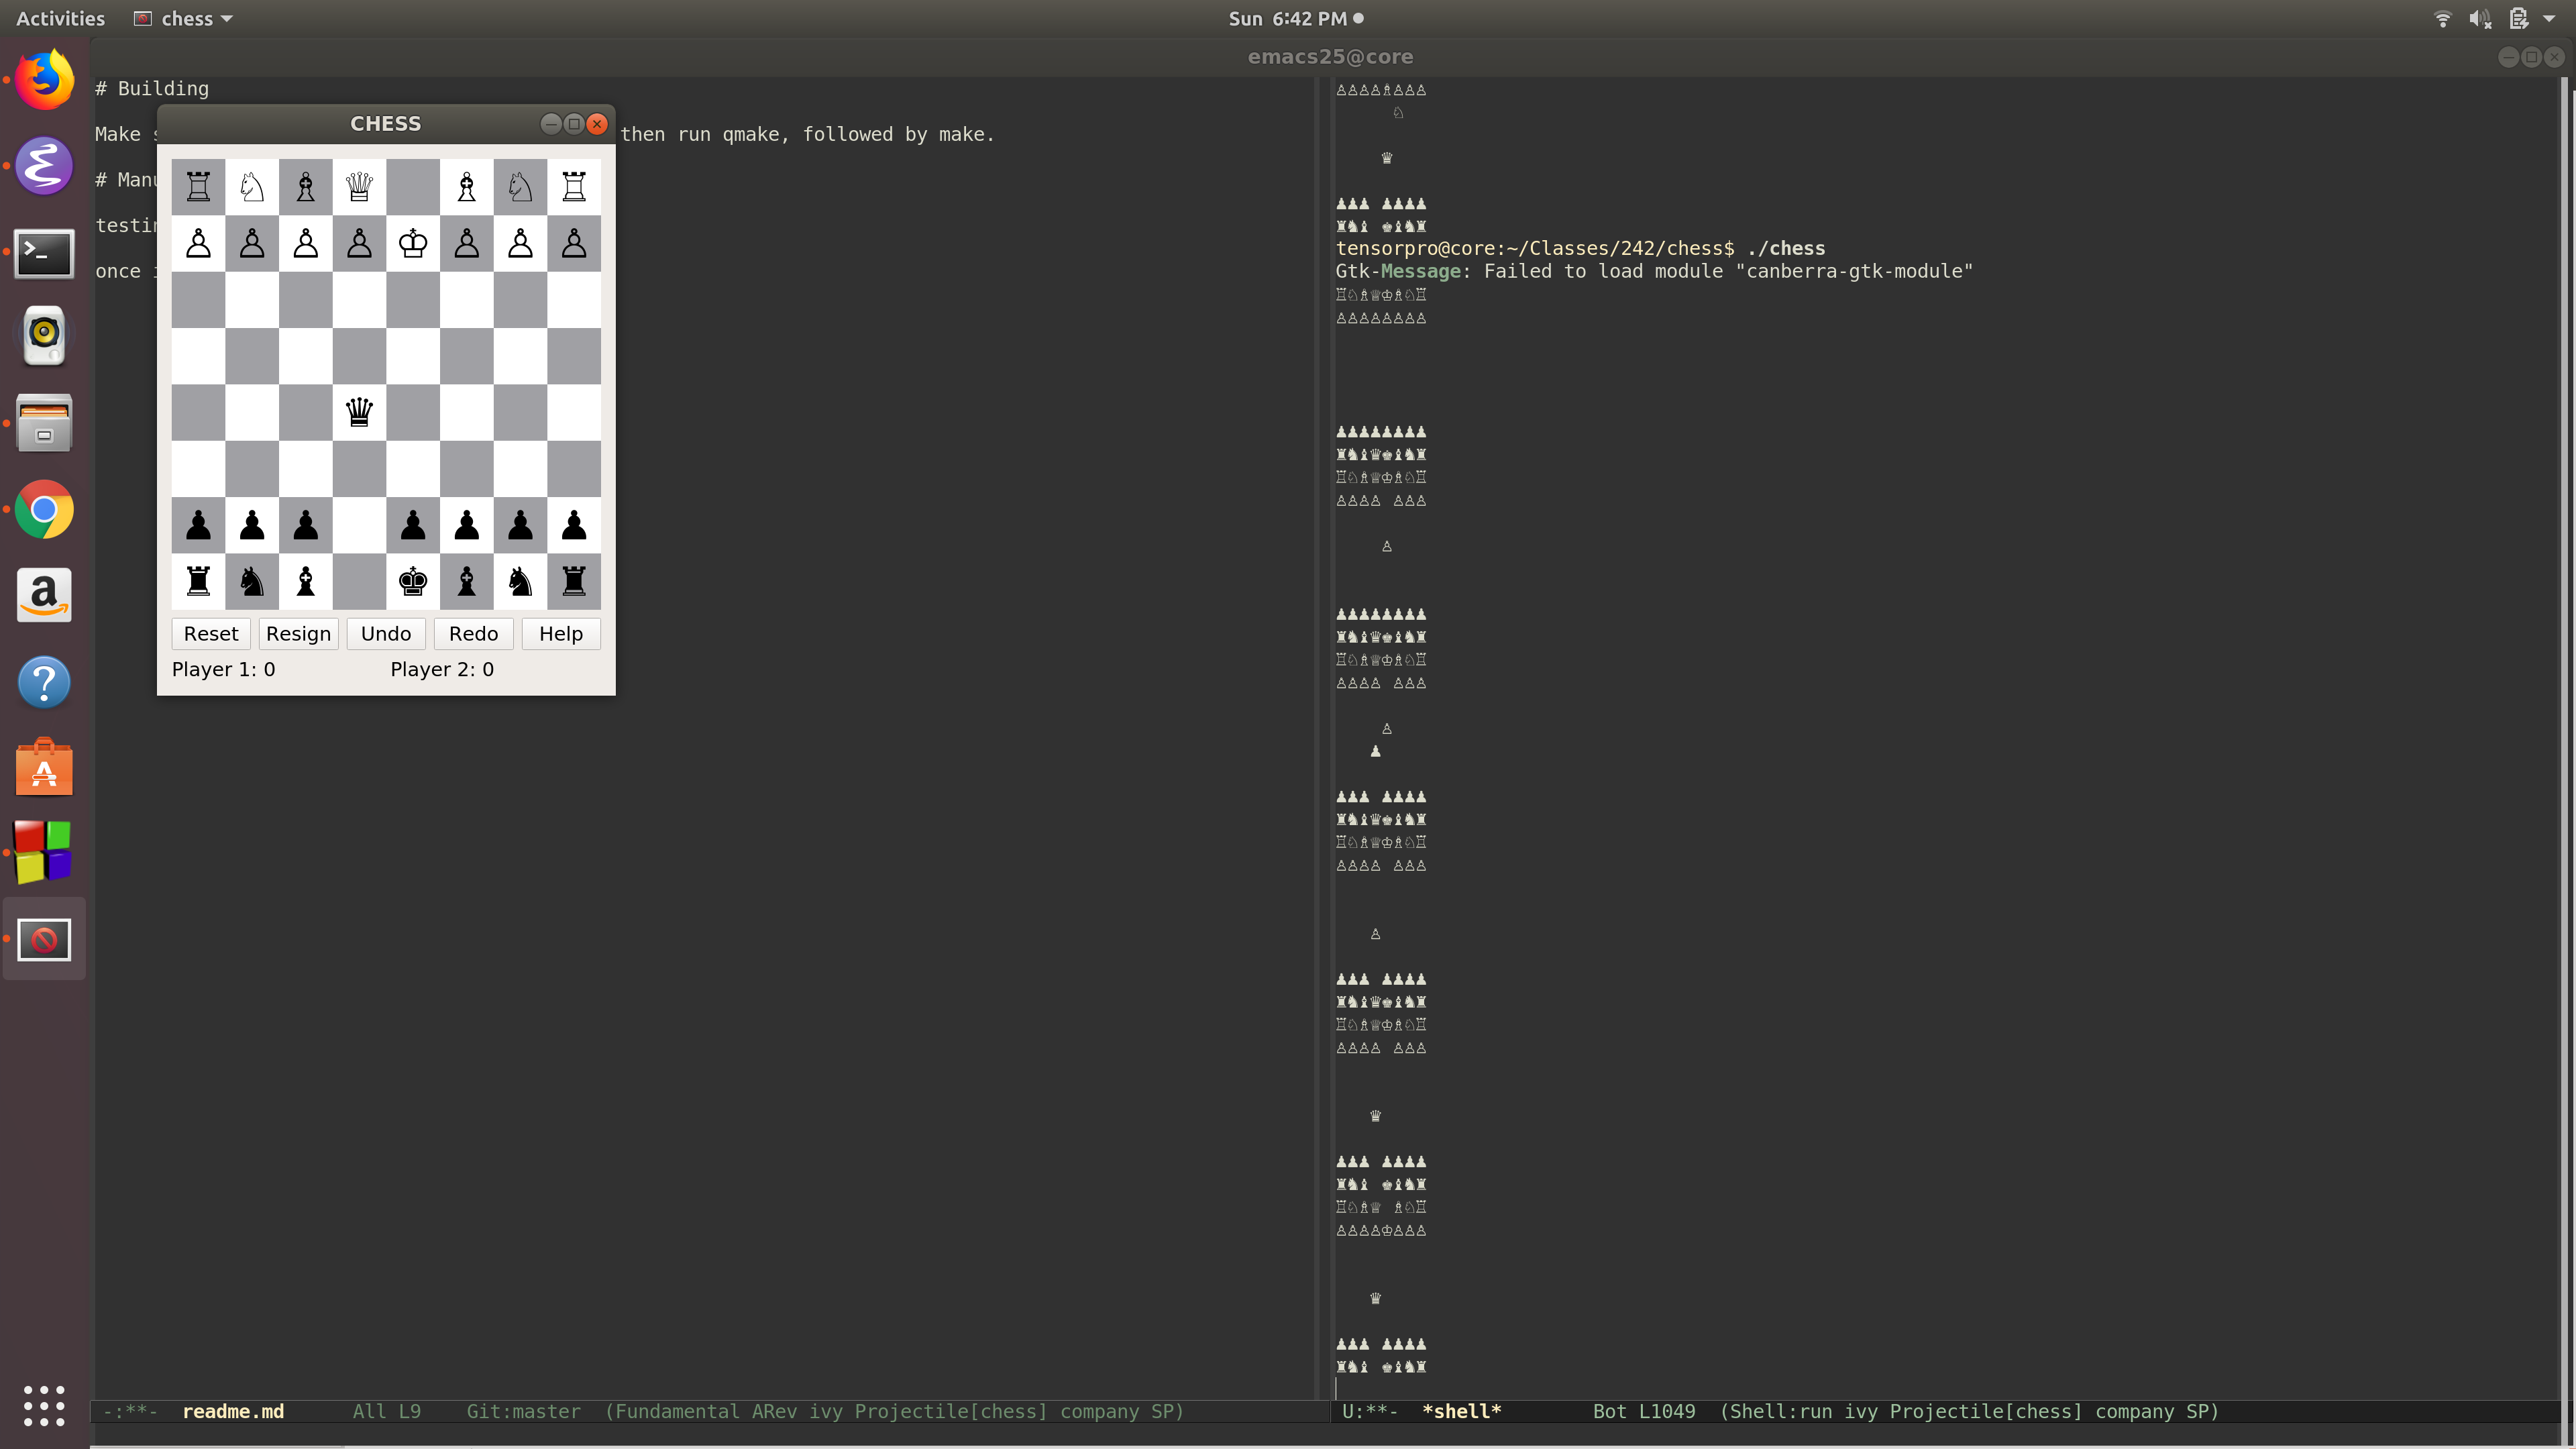Click the black king piece
Image resolution: width=2576 pixels, height=1449 pixels.
click(x=413, y=581)
